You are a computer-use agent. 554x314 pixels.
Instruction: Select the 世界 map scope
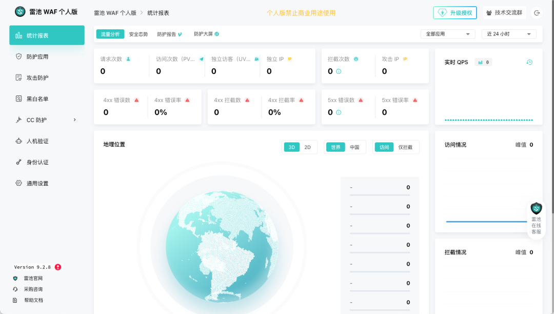point(335,147)
